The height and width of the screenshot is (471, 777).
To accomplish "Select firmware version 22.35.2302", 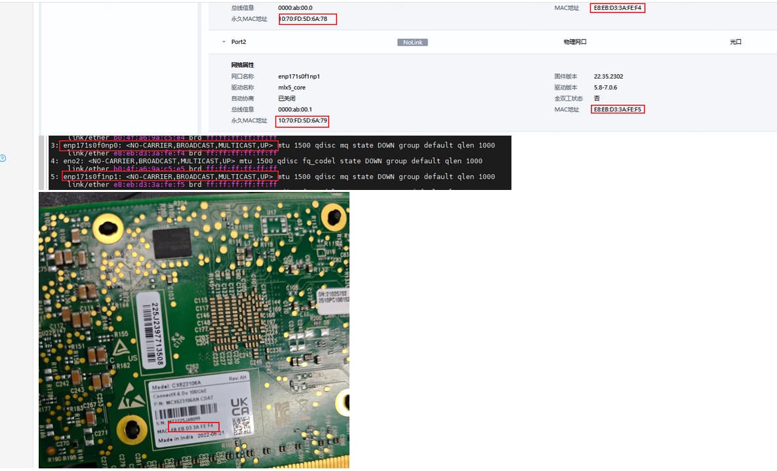I will (x=608, y=76).
